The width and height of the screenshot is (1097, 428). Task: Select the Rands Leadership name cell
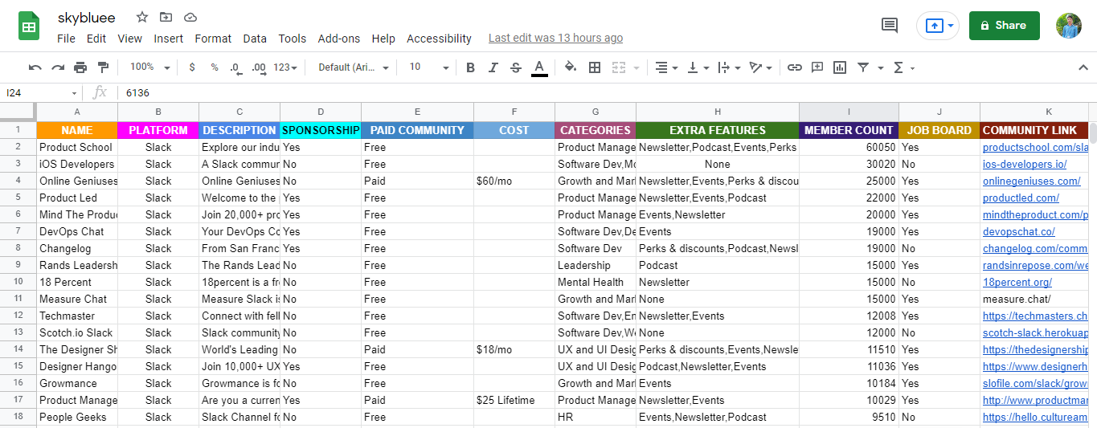(x=77, y=265)
